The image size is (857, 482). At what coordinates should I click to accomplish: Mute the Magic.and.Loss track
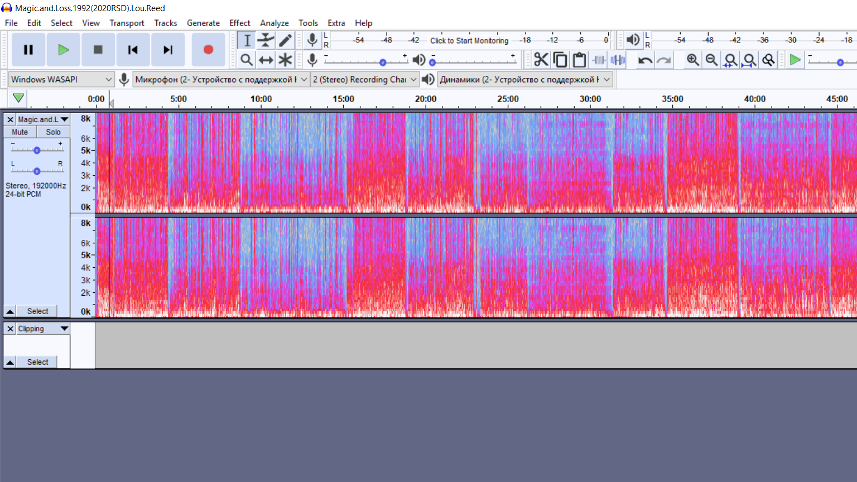pos(20,132)
